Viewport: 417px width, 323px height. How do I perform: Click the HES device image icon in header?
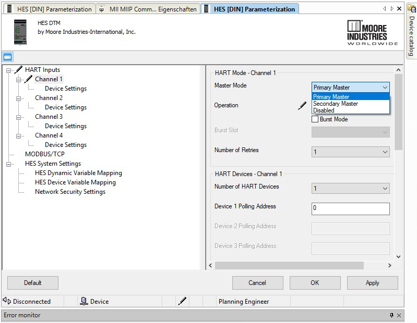click(20, 32)
